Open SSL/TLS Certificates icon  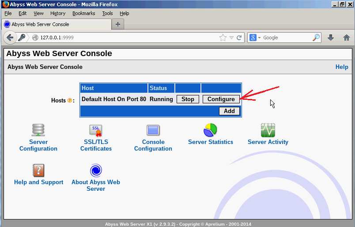[x=96, y=130]
